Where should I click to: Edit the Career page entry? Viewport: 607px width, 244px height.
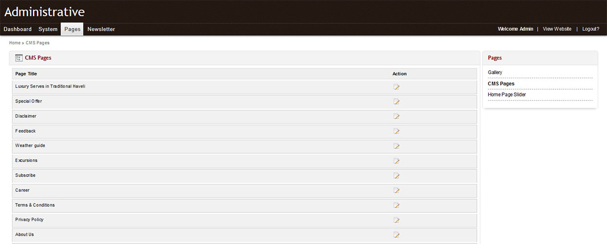pos(397,190)
